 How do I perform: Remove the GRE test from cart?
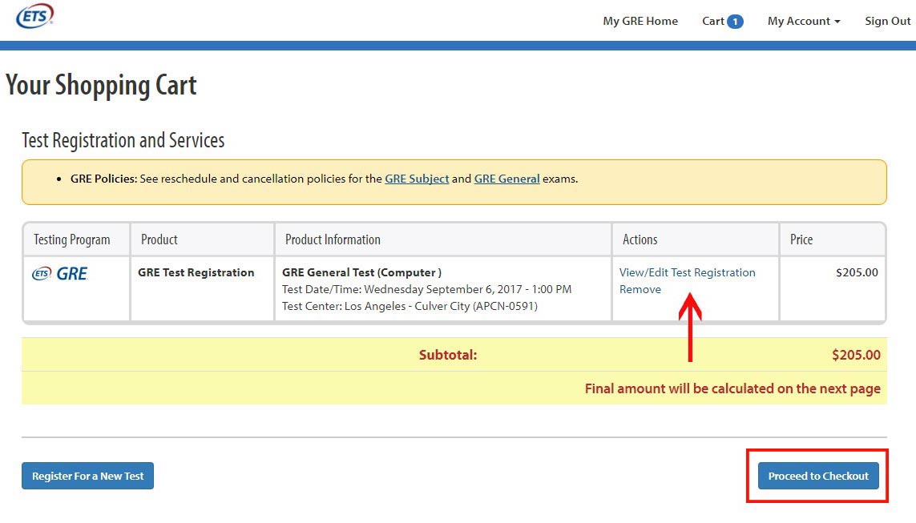640,289
